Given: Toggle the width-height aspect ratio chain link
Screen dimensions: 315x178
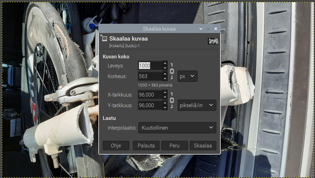Looking at the screenshot, I should tap(171, 71).
